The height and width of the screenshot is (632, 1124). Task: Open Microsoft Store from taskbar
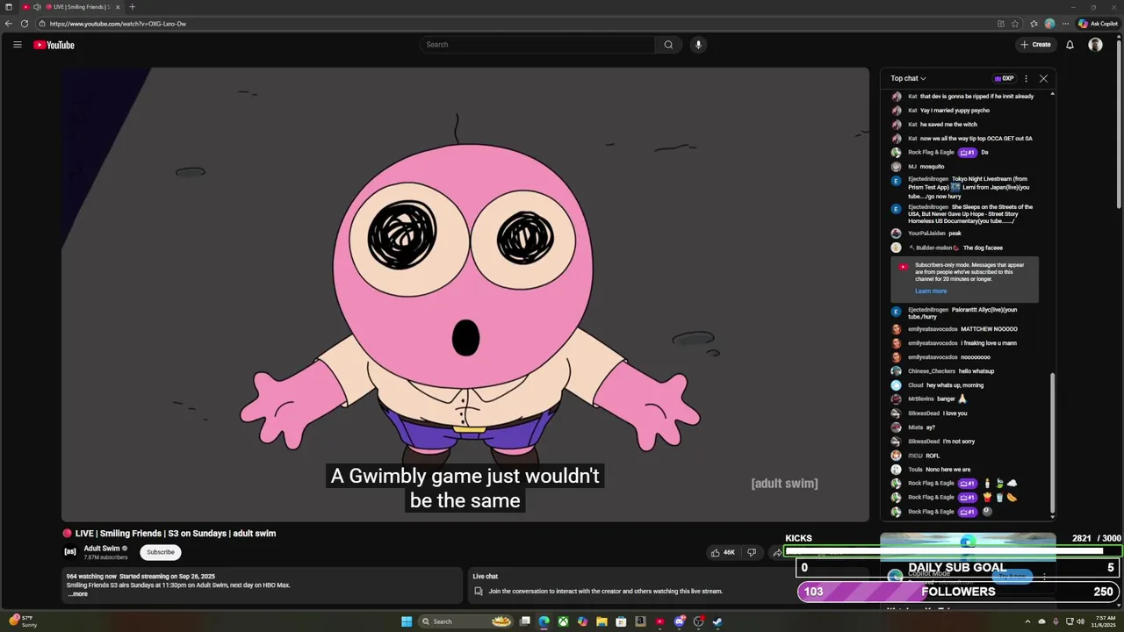pyautogui.click(x=621, y=621)
